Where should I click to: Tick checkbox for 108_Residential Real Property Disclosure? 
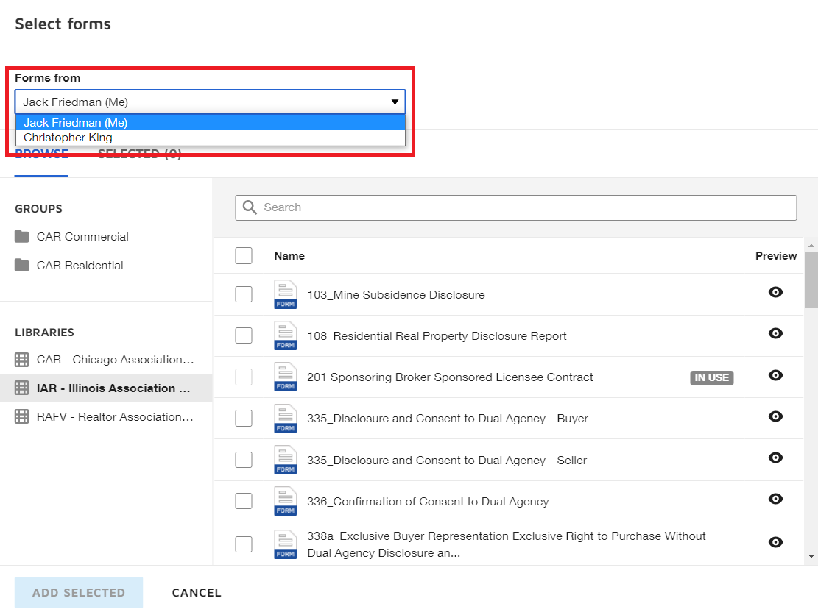tap(244, 335)
